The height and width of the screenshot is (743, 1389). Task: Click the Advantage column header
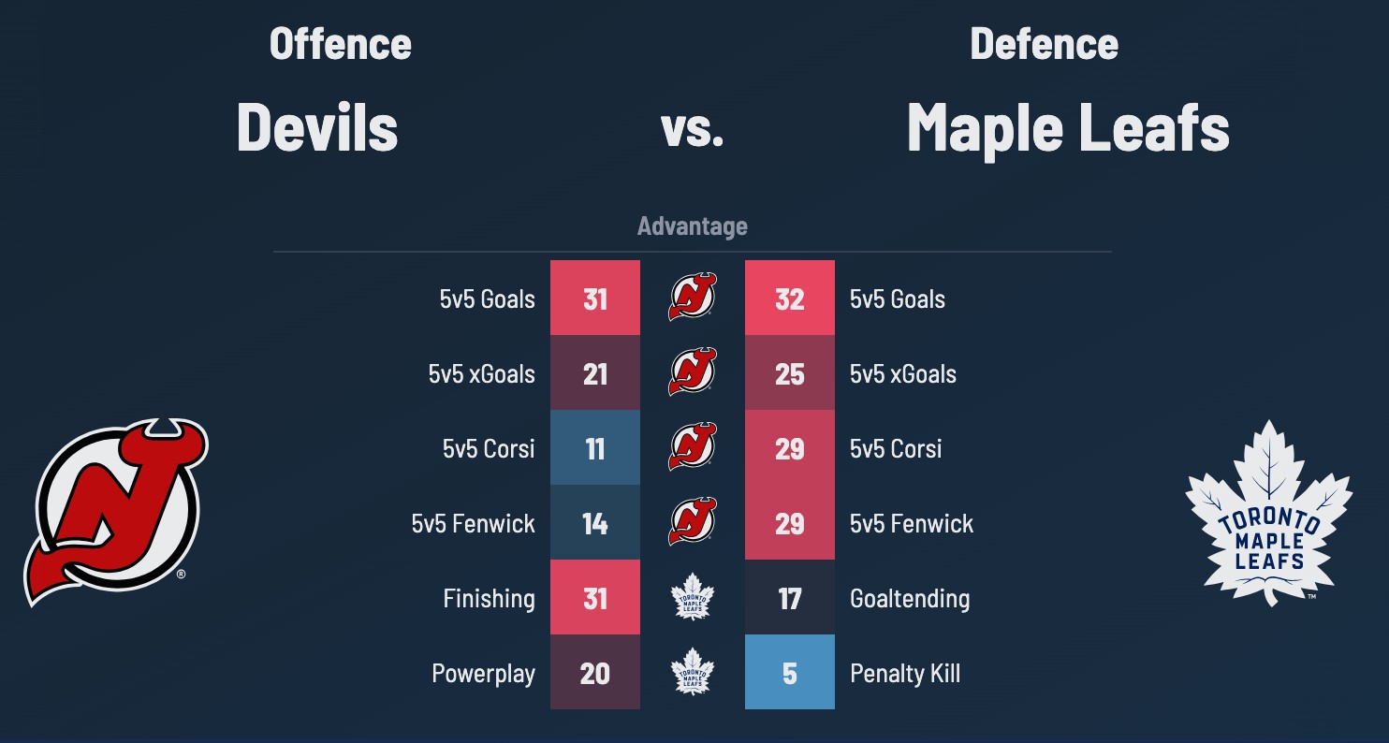(x=693, y=226)
